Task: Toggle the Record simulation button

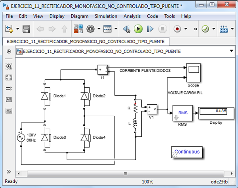Action: pos(177,29)
